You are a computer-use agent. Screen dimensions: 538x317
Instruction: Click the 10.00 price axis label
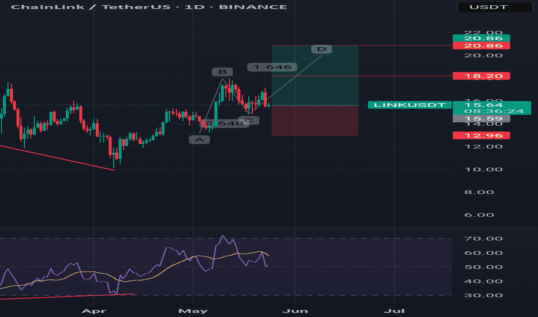point(483,169)
